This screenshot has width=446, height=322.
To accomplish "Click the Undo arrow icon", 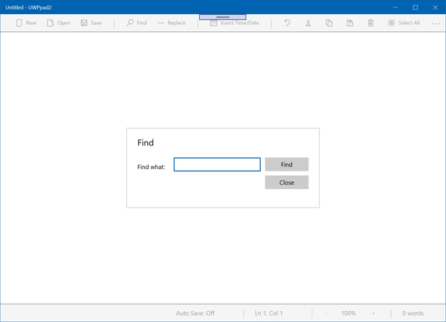I will pos(287,23).
